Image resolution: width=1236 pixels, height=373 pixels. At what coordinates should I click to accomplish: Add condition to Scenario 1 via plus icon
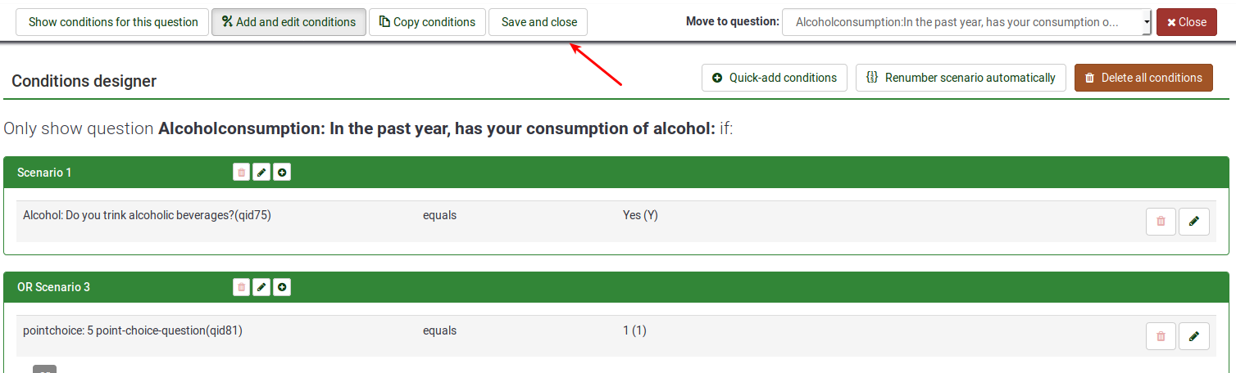pyautogui.click(x=282, y=173)
